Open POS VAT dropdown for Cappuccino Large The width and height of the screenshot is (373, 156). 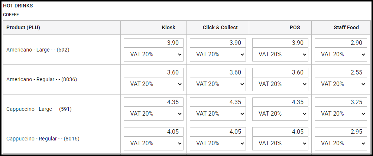(280, 113)
